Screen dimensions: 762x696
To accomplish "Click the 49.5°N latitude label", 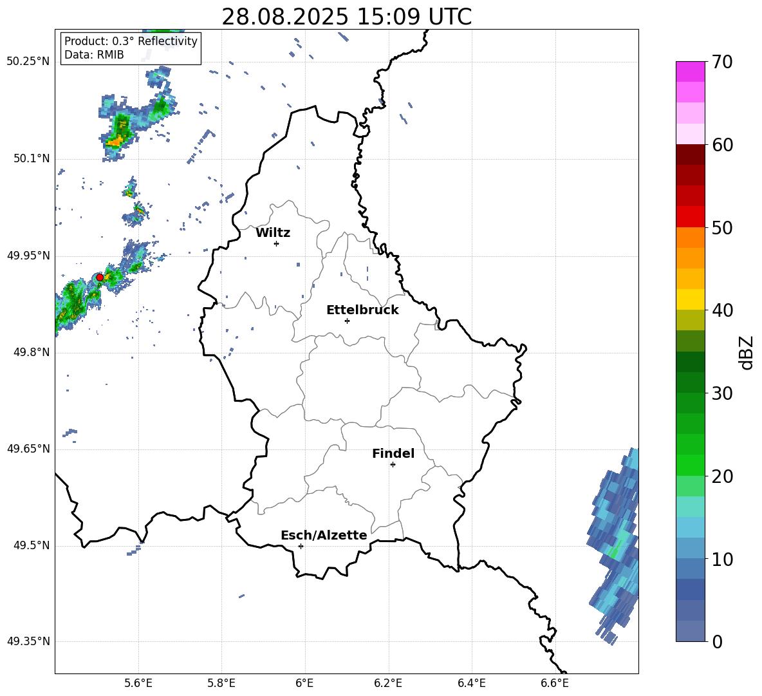I will [32, 545].
